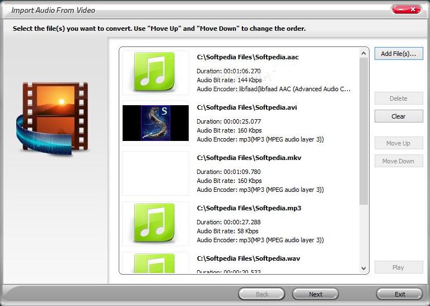Click the scroll down arrow of file list

point(363,268)
